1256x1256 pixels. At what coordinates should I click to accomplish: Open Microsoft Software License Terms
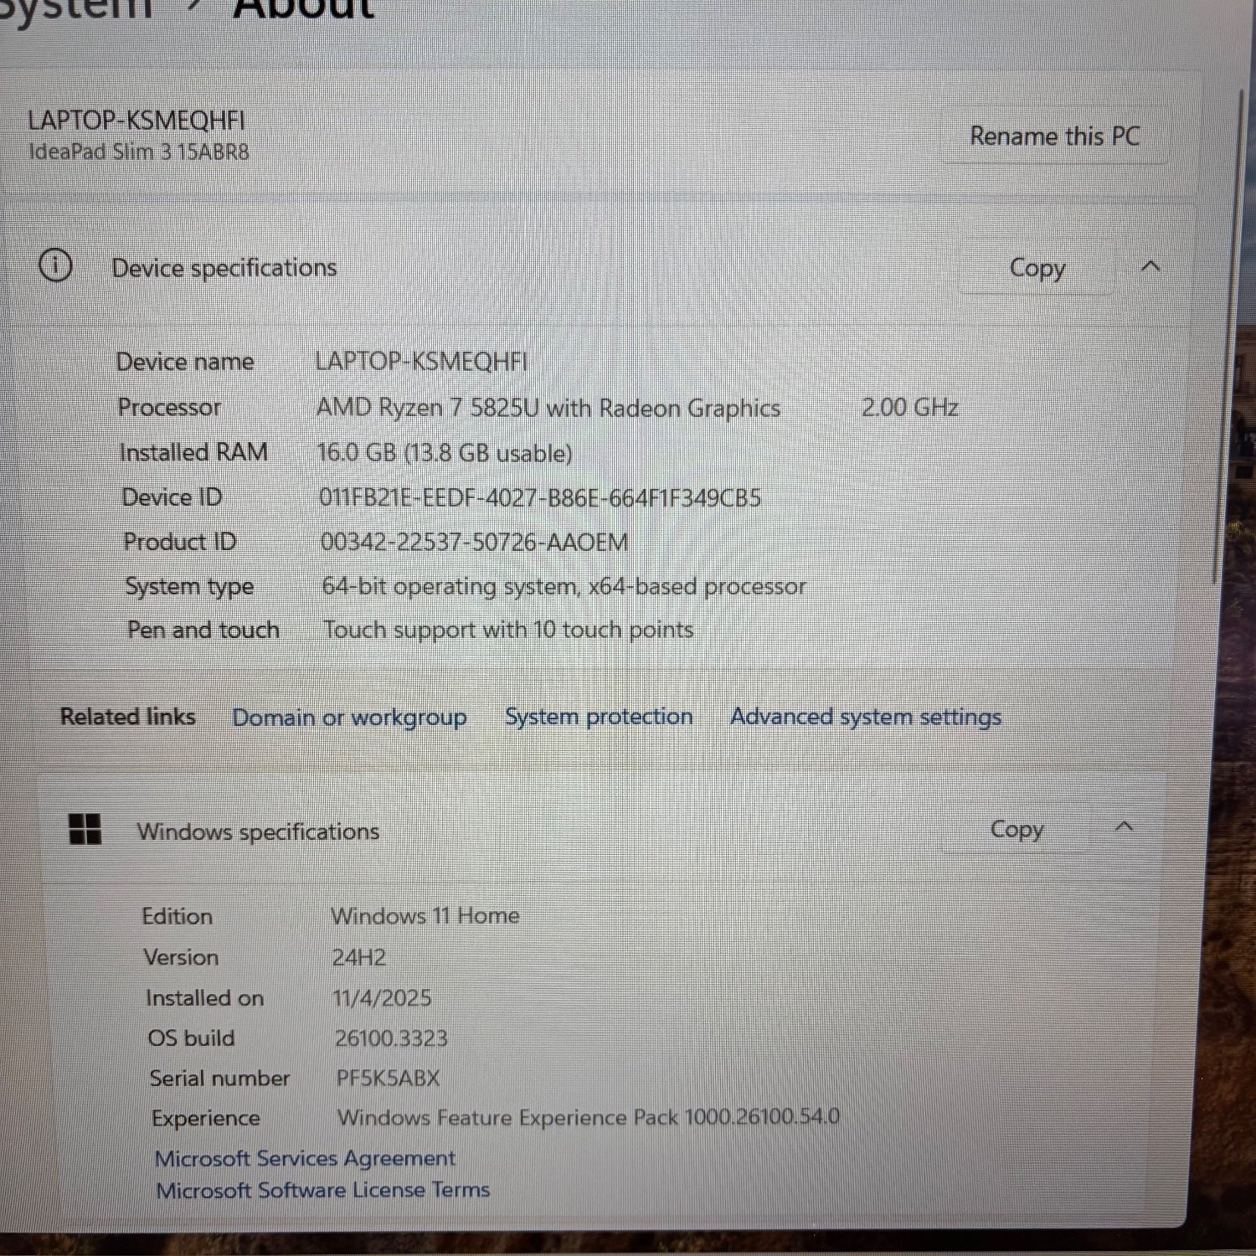point(322,1190)
